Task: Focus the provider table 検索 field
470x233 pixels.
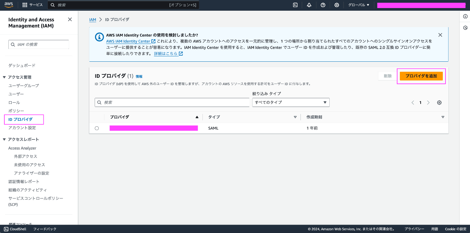Action: pos(172,102)
